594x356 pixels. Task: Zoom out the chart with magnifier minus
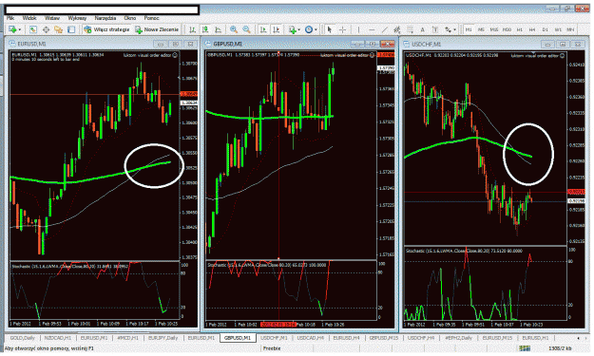click(246, 29)
